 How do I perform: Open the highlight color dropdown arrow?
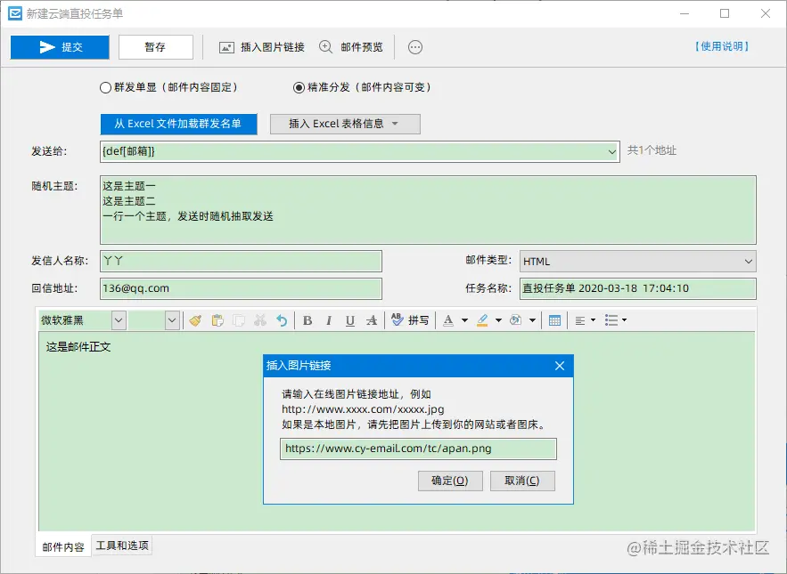pyautogui.click(x=498, y=320)
